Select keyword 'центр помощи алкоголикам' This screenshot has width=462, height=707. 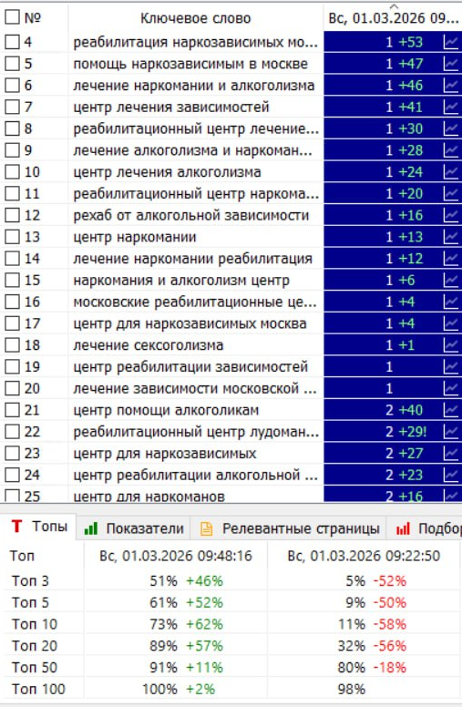pyautogui.click(x=166, y=410)
